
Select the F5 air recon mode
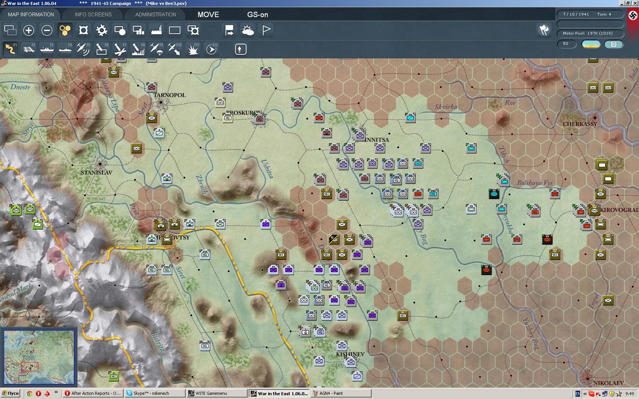point(83,49)
